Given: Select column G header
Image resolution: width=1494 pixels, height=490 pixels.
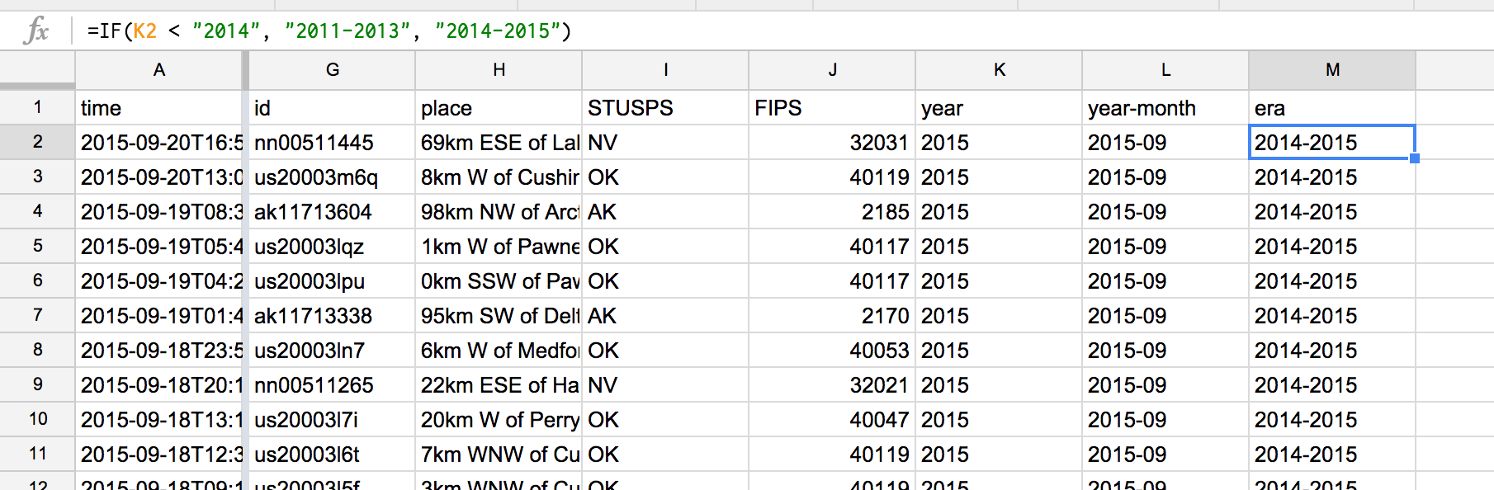Looking at the screenshot, I should click(333, 70).
